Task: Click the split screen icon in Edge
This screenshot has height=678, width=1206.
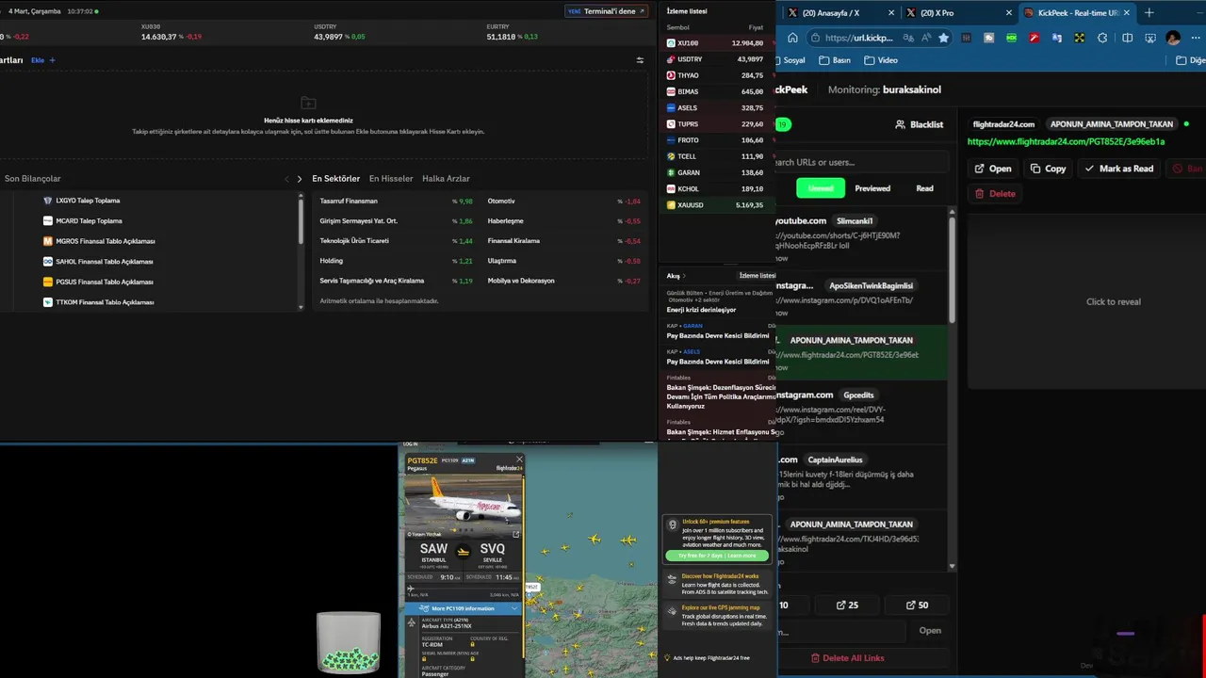Action: pos(1128,38)
